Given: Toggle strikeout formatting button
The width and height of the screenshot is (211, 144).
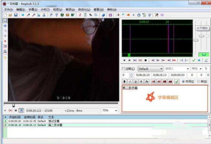Looking at the screenshot, I should [x=141, y=81].
